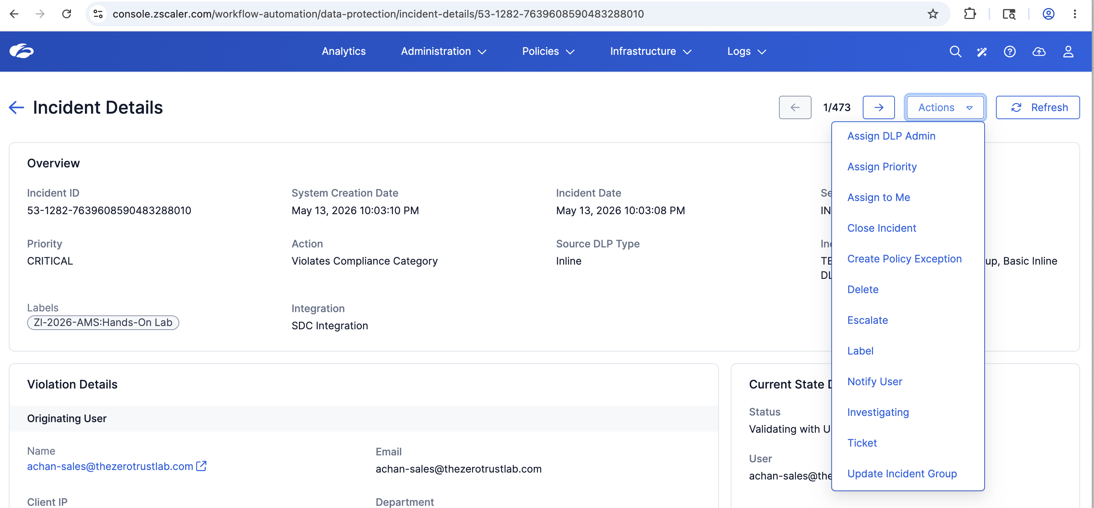Screen dimensions: 1094x508
Task: Select Create Policy Exception action
Action: (x=904, y=259)
